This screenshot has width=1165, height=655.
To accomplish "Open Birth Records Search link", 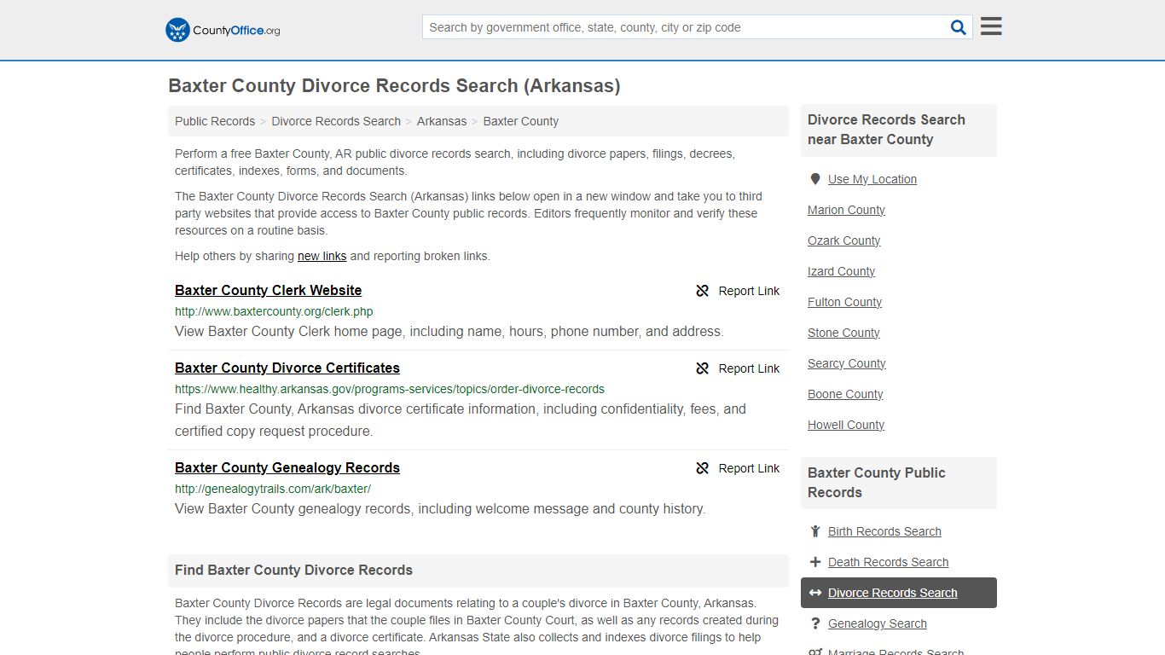I will [x=884, y=531].
